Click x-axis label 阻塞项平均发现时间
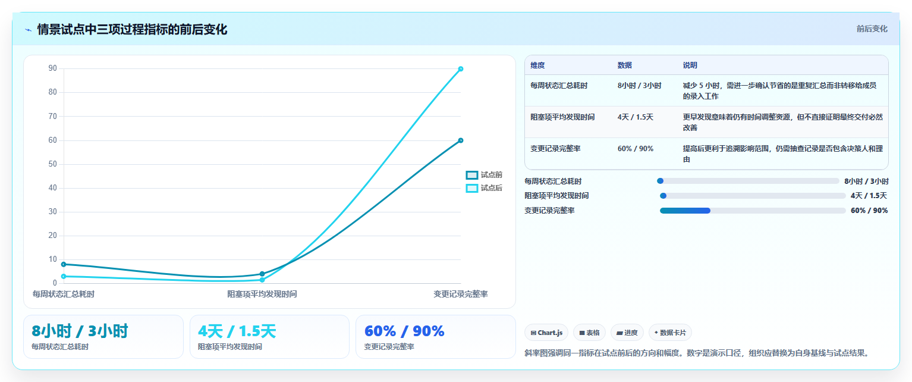Image resolution: width=912 pixels, height=382 pixels. [x=262, y=294]
